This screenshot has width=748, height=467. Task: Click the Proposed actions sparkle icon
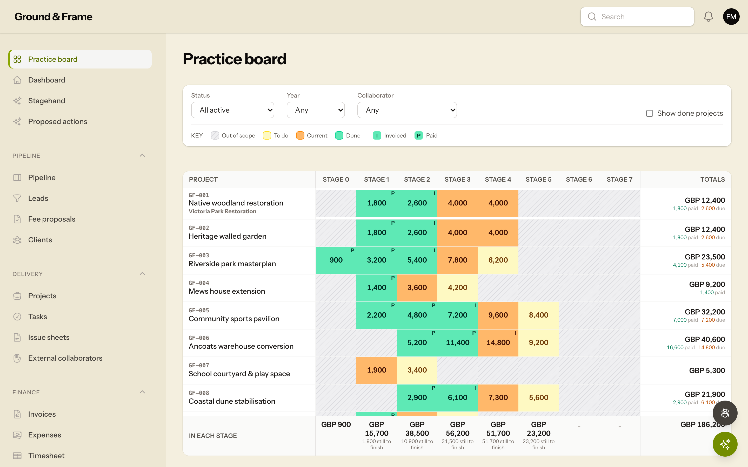point(17,121)
